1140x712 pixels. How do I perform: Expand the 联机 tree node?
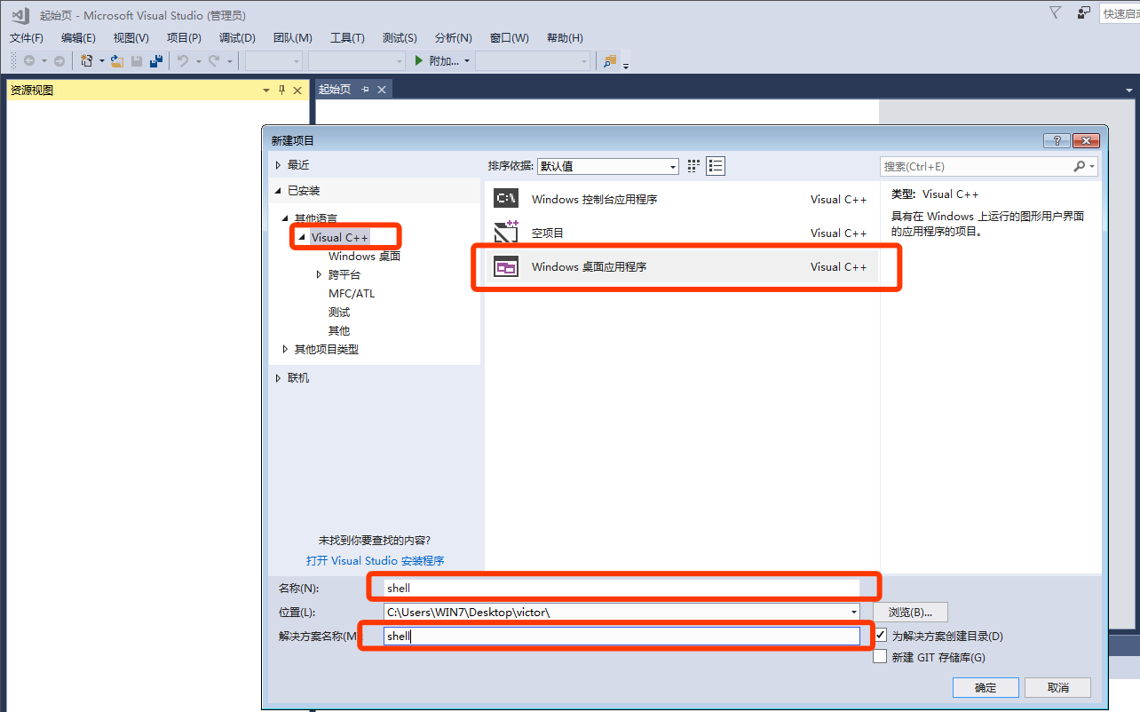coord(279,378)
